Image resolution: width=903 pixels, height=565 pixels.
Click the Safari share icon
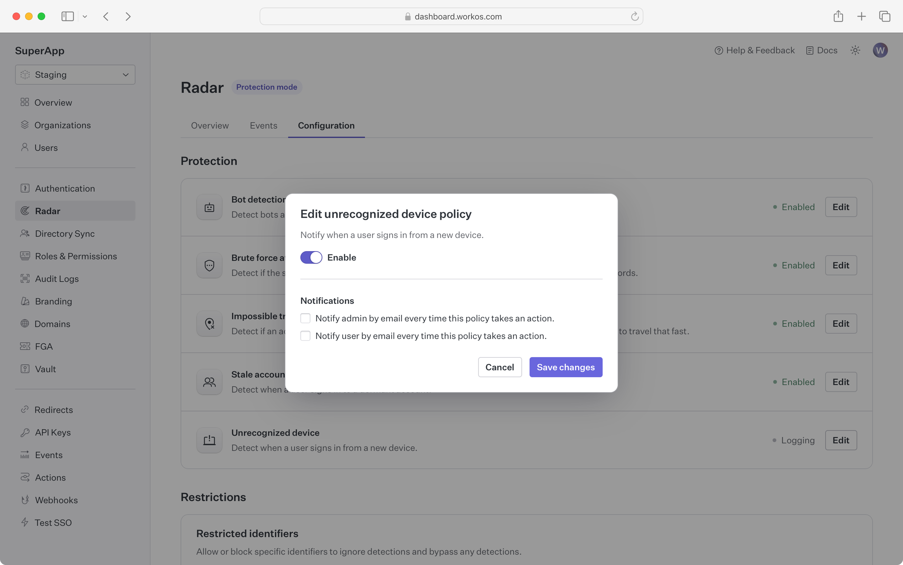tap(838, 16)
